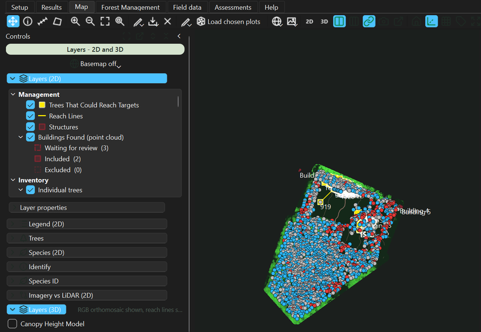This screenshot has height=332, width=481.
Task: Uncheck the Individual trees layer
Action: click(30, 190)
